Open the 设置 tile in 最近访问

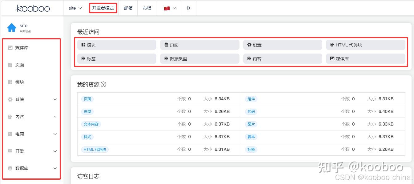tap(282, 45)
